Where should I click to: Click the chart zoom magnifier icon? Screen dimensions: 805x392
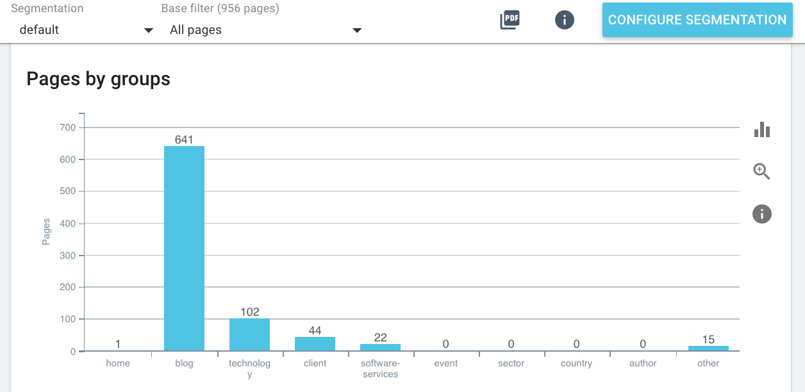coord(761,171)
